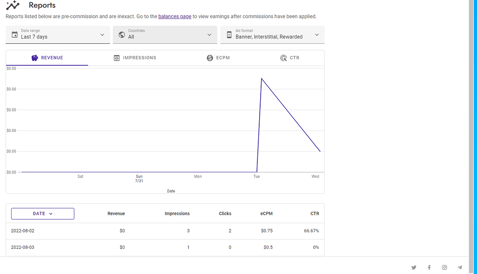The width and height of the screenshot is (477, 274).
Task: Click the piggy bank Revenue icon
Action: tap(35, 58)
